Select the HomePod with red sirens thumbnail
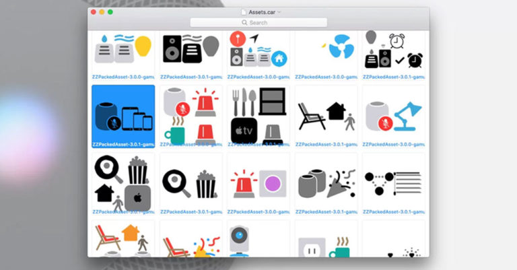Image resolution: width=517 pixels, height=270 pixels. click(191, 115)
